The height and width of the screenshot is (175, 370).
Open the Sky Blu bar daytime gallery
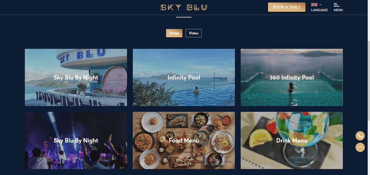tap(76, 78)
